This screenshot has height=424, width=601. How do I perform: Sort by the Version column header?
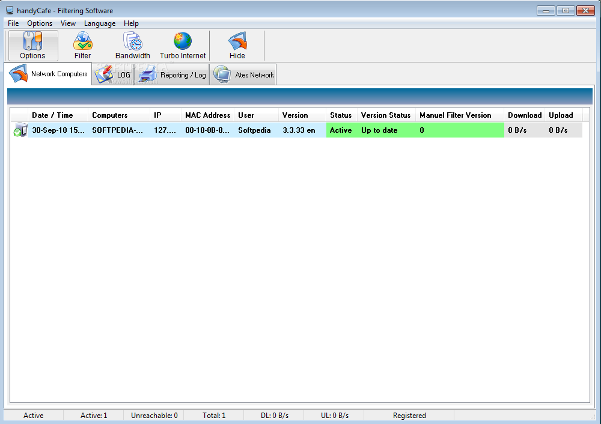[302, 115]
